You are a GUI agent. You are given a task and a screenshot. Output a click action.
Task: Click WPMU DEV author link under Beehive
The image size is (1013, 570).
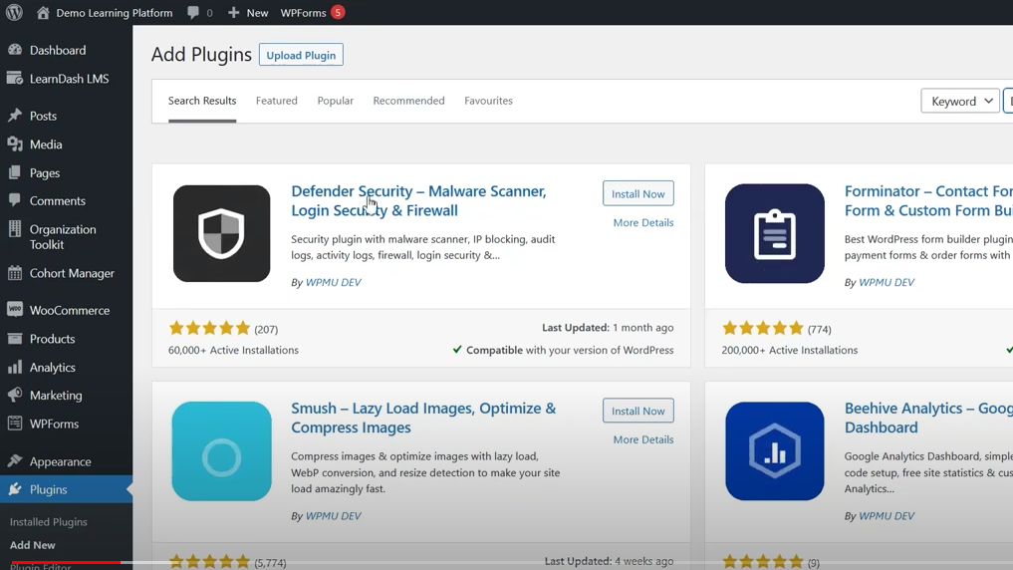click(x=886, y=516)
